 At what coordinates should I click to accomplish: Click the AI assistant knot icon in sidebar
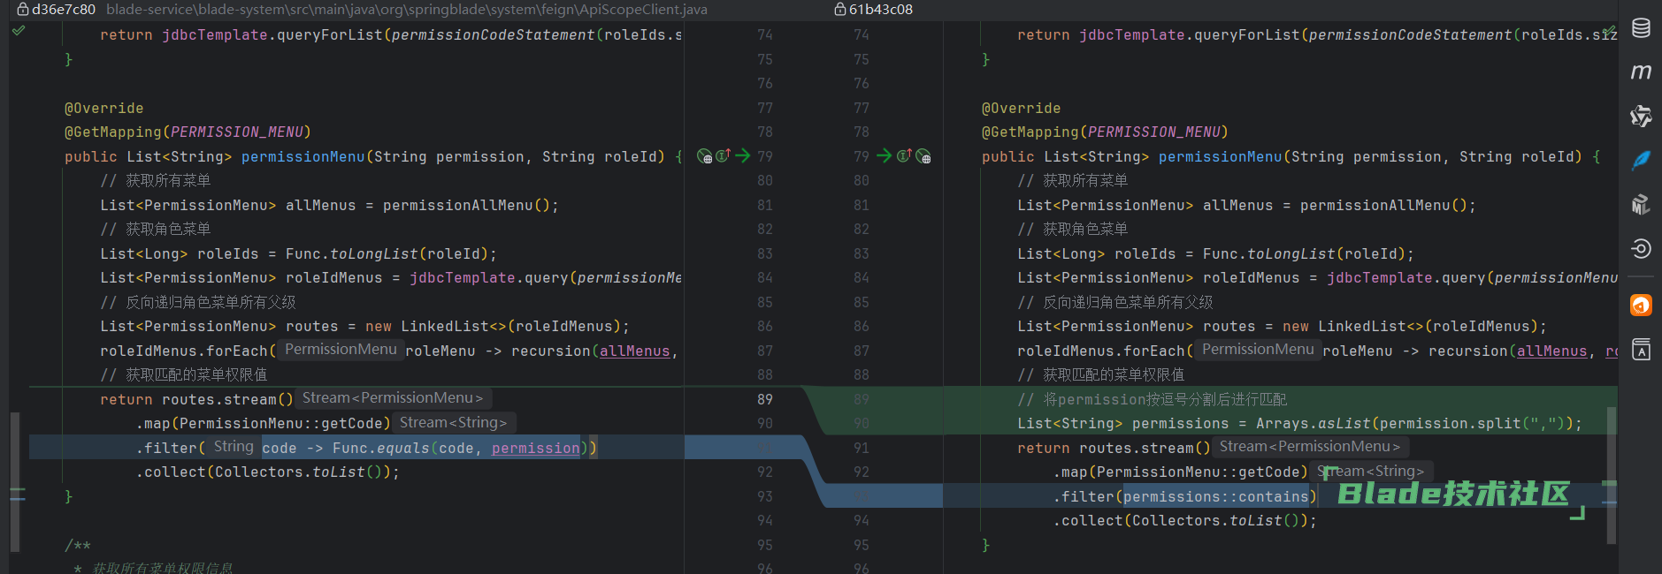[x=1641, y=116]
